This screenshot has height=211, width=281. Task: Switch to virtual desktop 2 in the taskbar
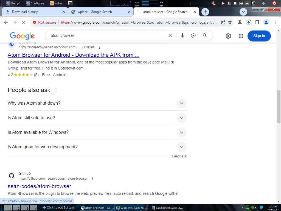17,208
